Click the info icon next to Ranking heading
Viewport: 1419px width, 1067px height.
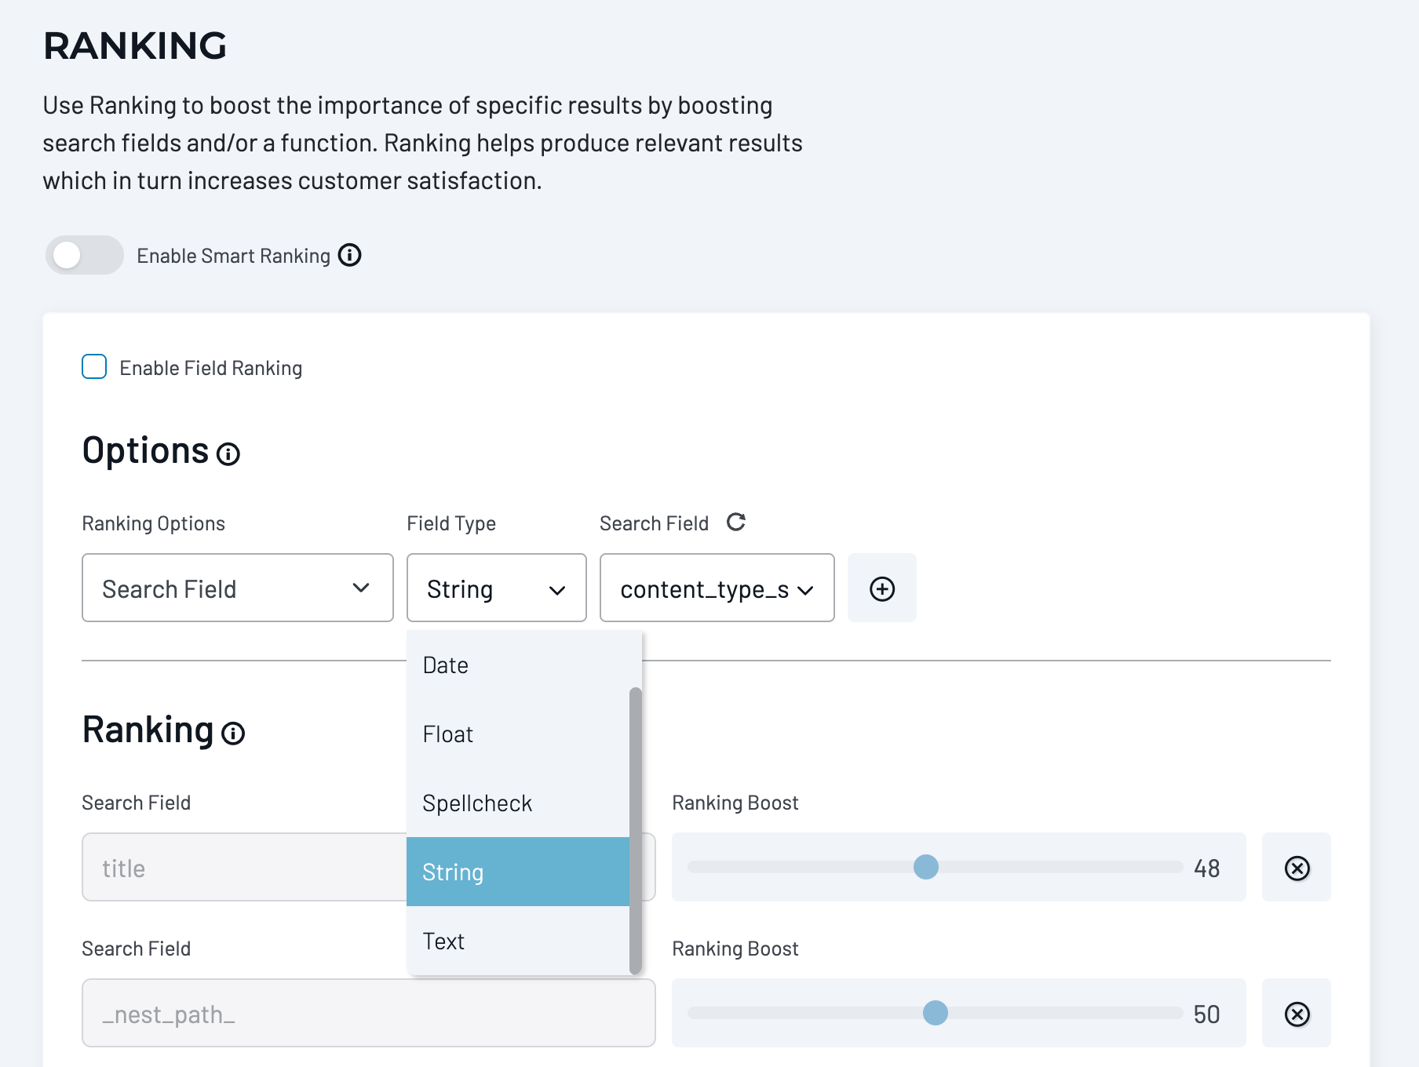[x=233, y=733]
